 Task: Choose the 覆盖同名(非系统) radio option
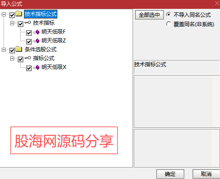click(169, 24)
